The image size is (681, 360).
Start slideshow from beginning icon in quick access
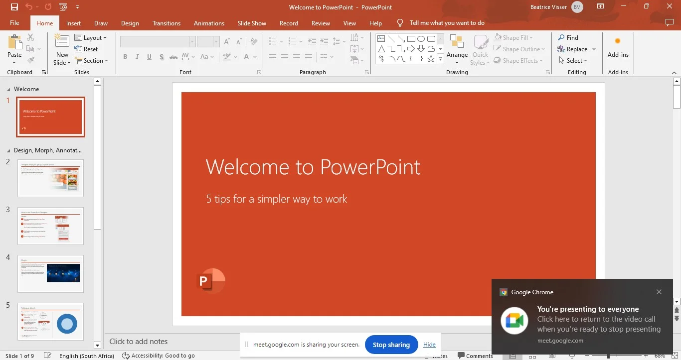click(63, 7)
